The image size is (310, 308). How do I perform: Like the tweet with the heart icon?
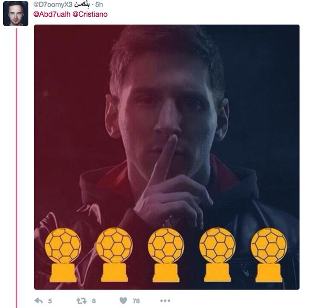123,301
